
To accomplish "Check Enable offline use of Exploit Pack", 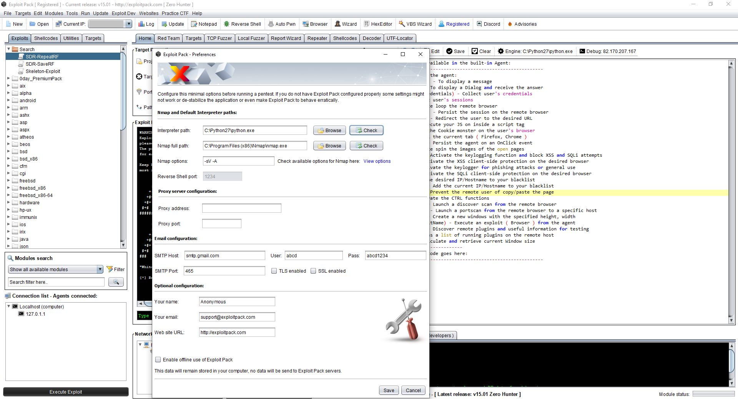I will [x=158, y=360].
